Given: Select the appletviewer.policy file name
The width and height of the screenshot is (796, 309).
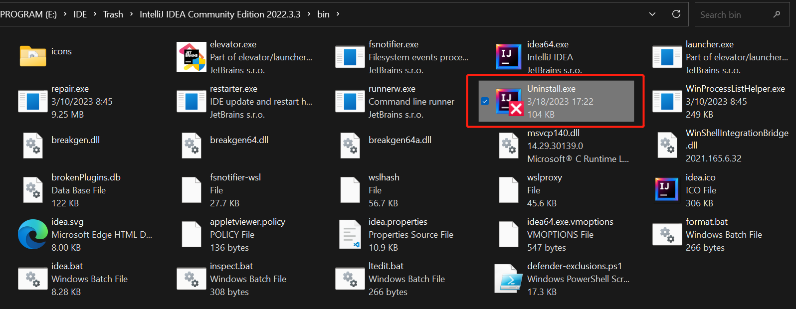Looking at the screenshot, I should (247, 222).
